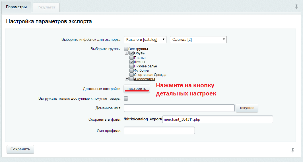Enable the Платья group checkbox
Screen dimensions: 303x162
pos(131,57)
